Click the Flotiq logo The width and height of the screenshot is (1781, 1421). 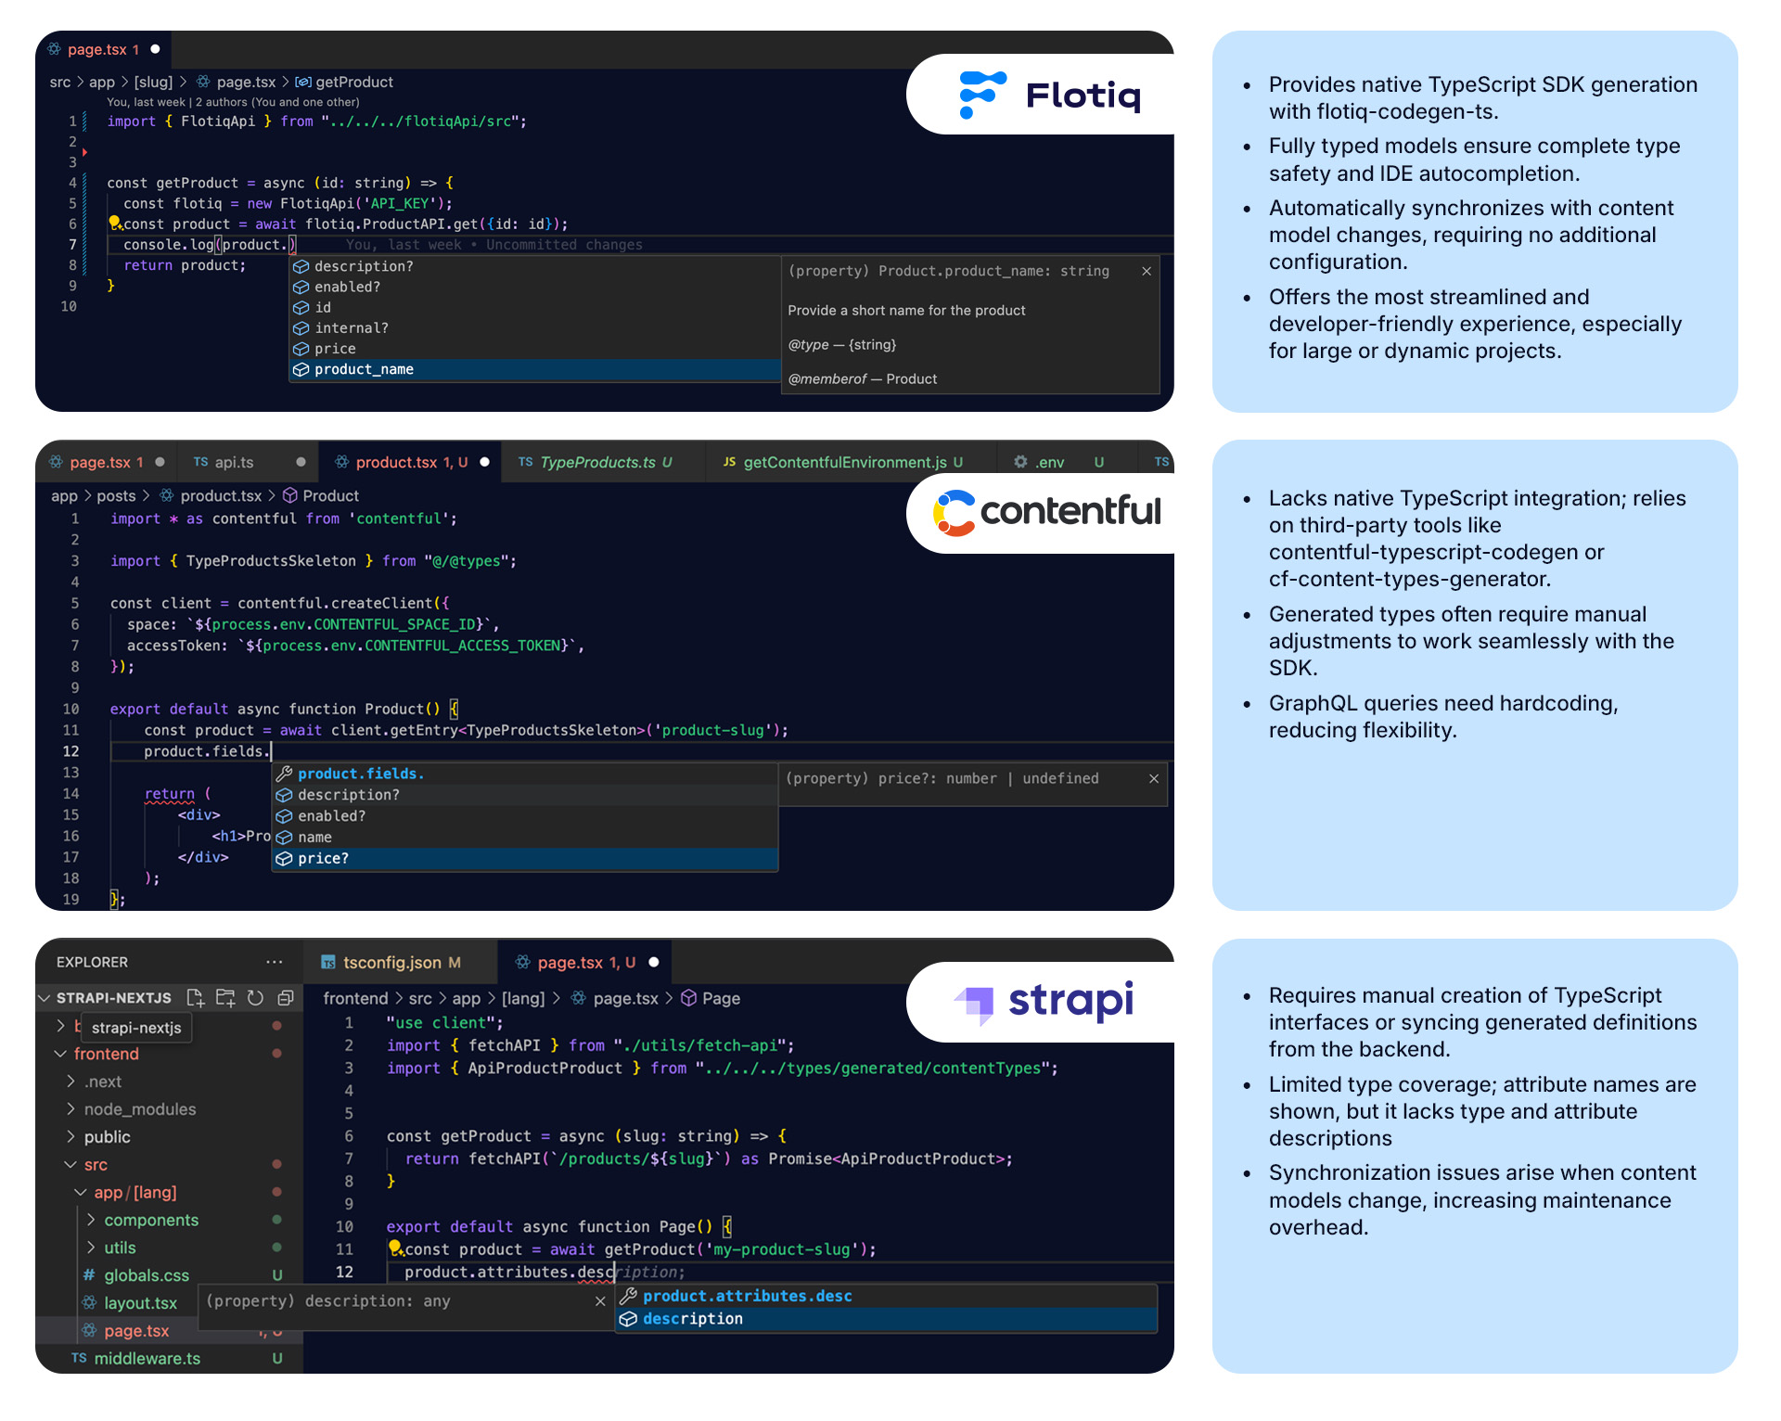1050,95
